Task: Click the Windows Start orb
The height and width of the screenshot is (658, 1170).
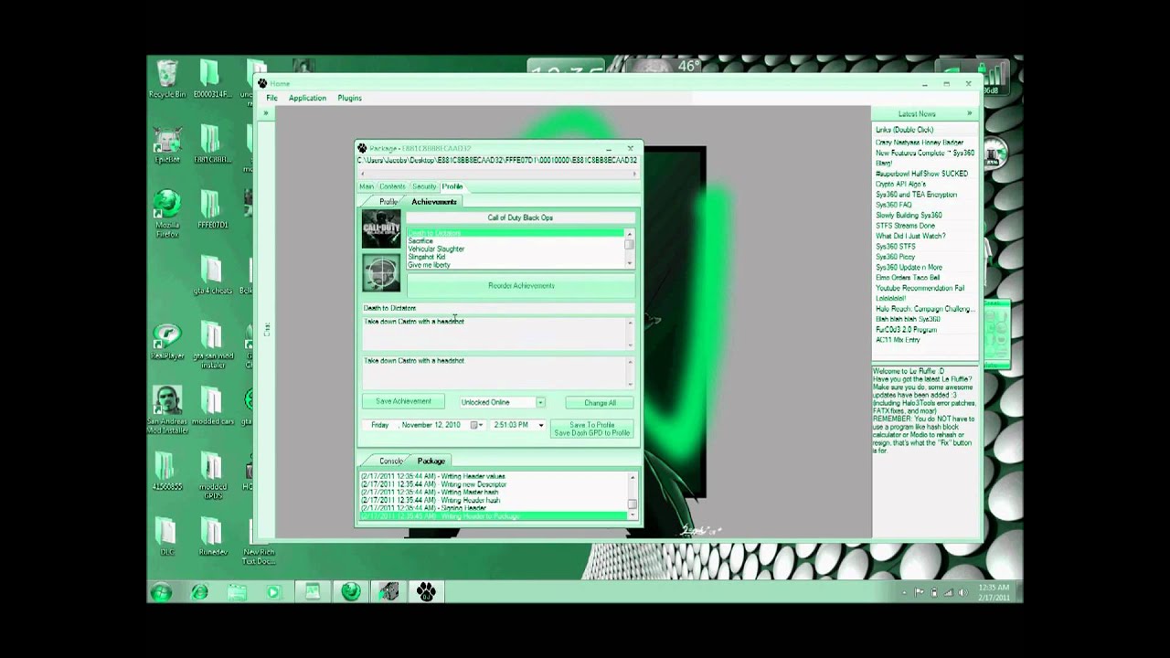Action: tap(161, 592)
